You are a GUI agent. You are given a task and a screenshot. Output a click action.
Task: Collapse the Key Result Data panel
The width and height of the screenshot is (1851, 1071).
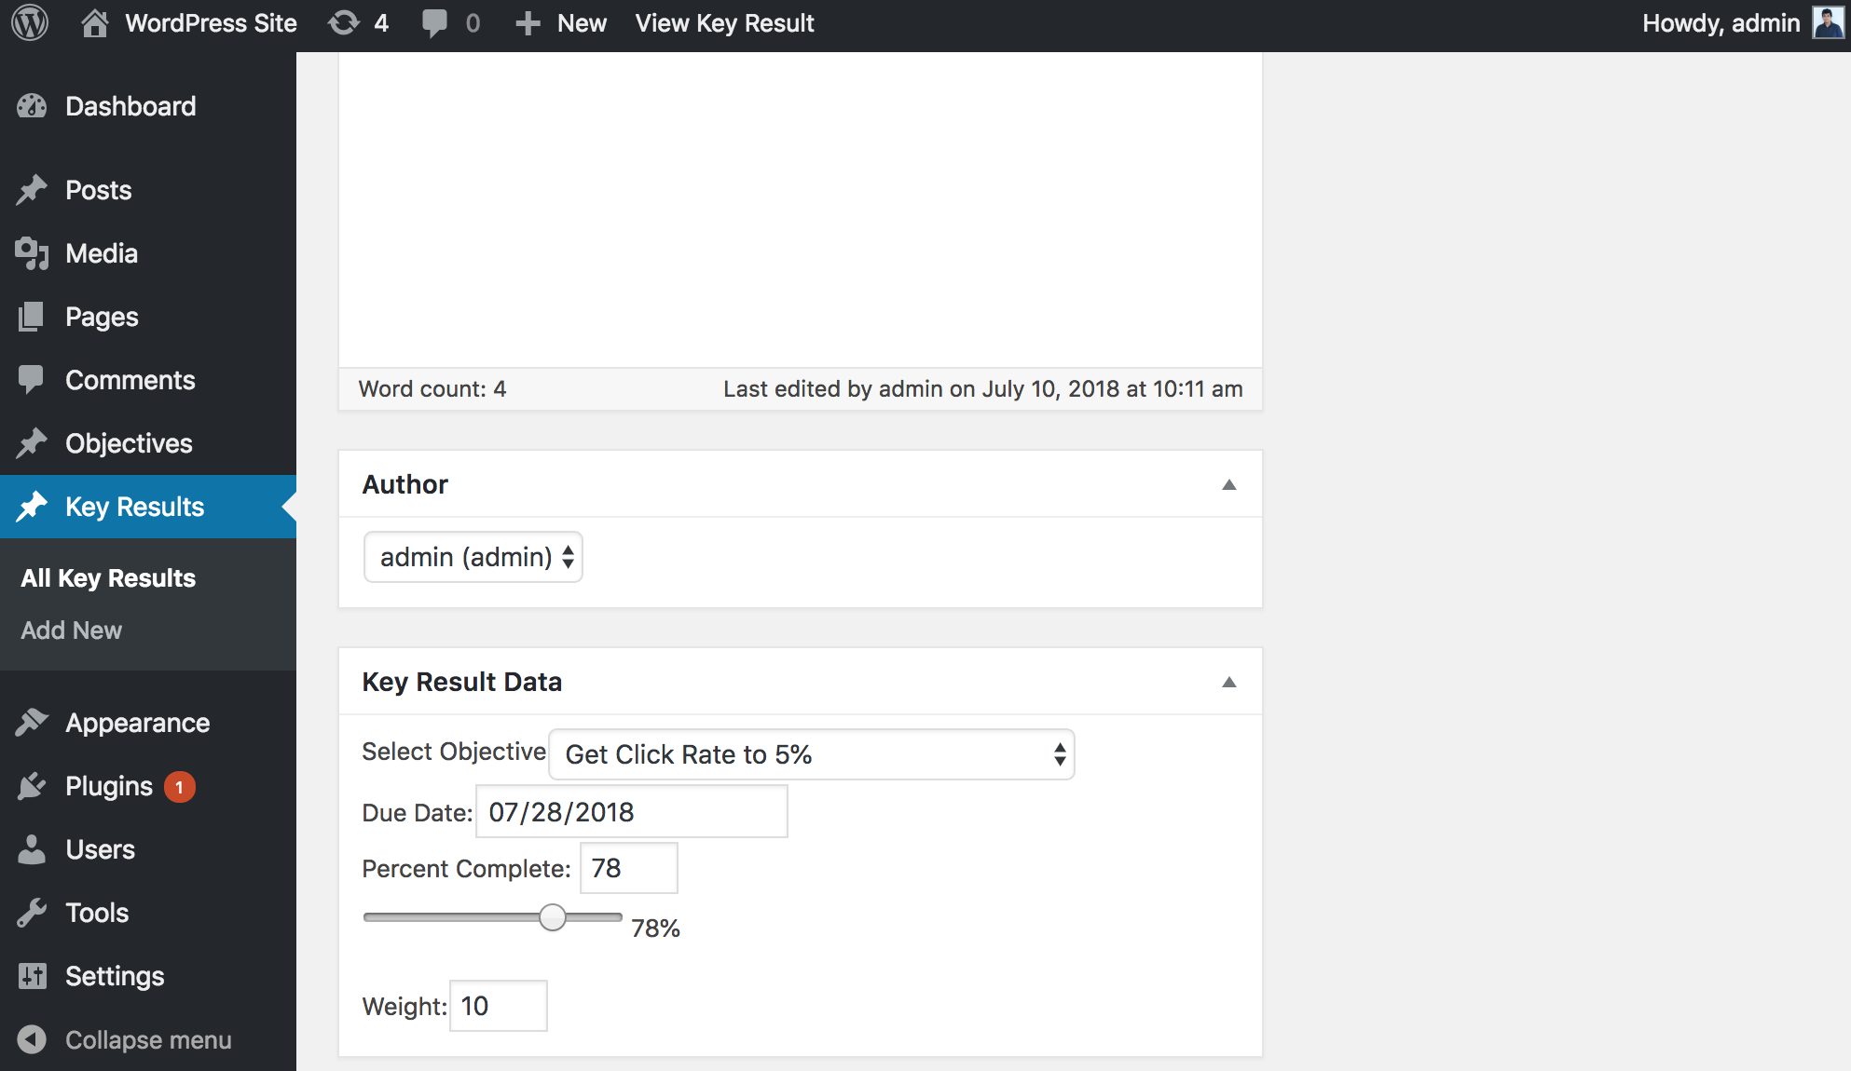[x=1229, y=682]
